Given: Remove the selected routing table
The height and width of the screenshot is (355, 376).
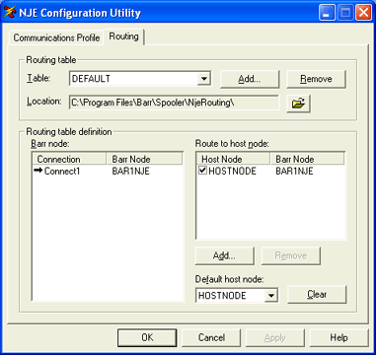Looking at the screenshot, I should click(316, 79).
